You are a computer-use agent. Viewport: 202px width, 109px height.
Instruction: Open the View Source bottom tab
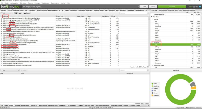[62, 105]
